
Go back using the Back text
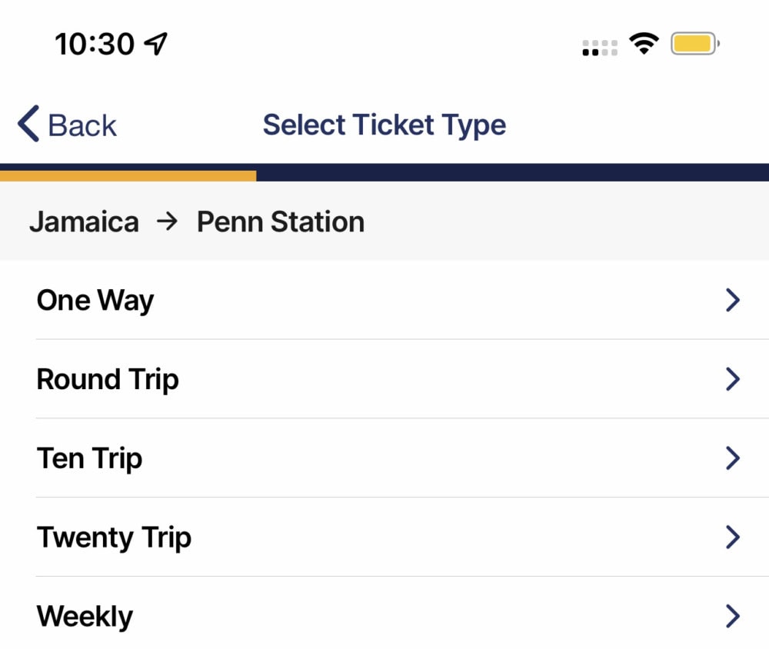pos(82,125)
